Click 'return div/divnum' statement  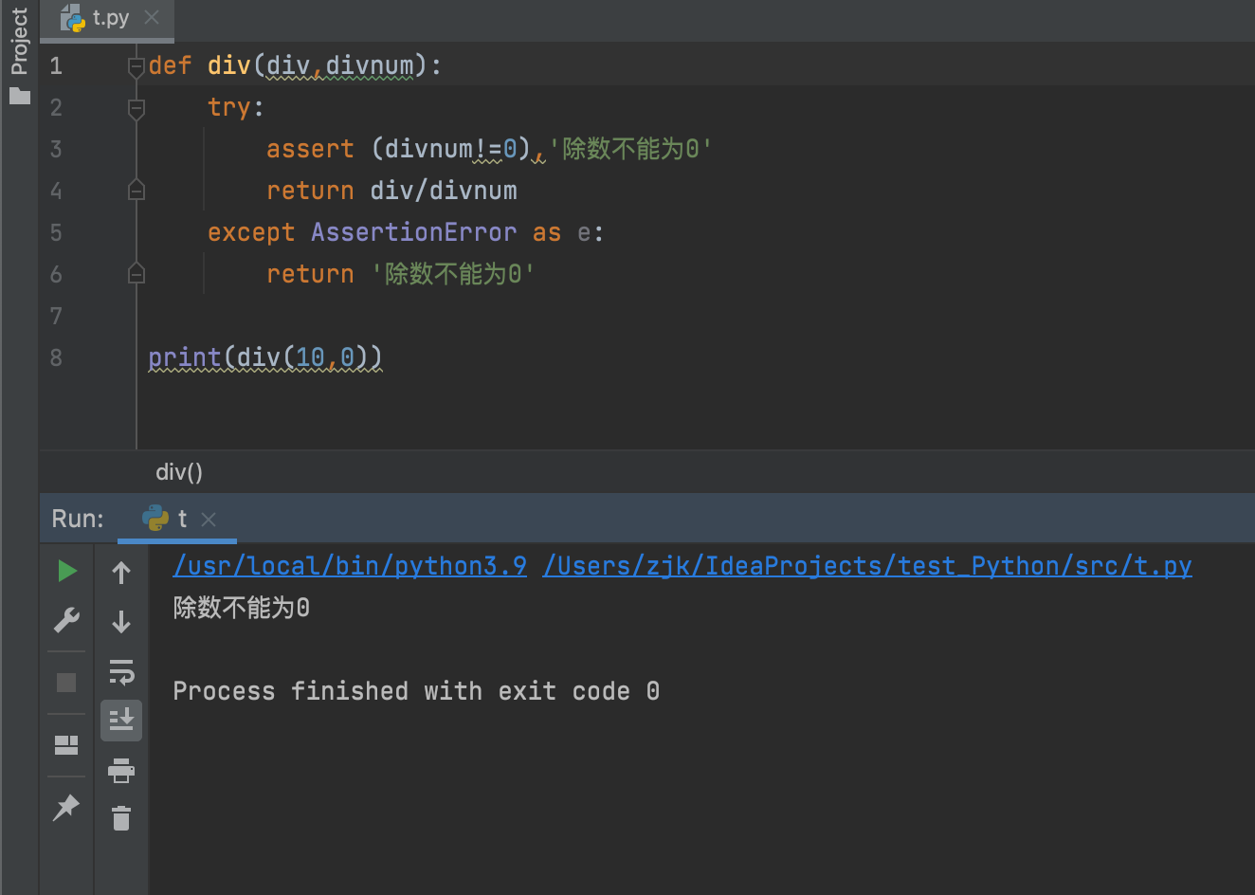point(391,191)
